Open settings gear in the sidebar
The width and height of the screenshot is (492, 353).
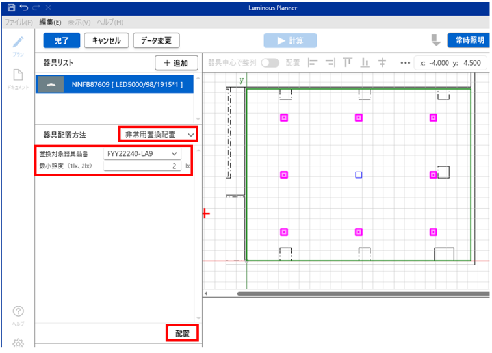18,343
